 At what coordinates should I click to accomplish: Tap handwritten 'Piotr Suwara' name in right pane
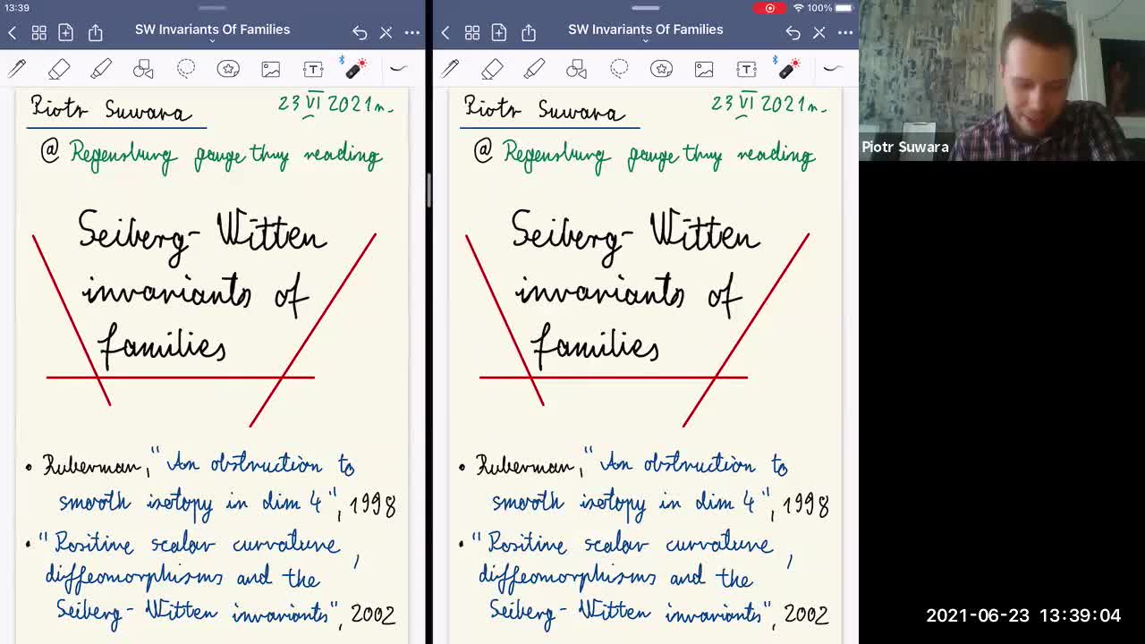click(x=545, y=109)
